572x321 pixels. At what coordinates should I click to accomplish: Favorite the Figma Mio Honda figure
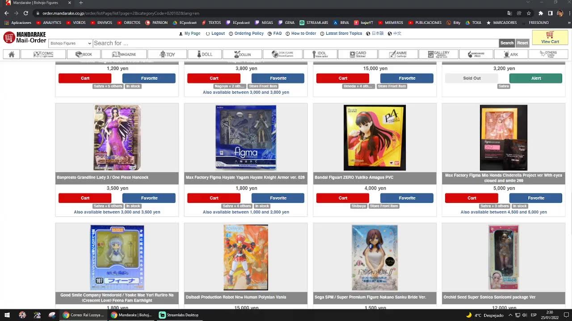tap(536, 198)
